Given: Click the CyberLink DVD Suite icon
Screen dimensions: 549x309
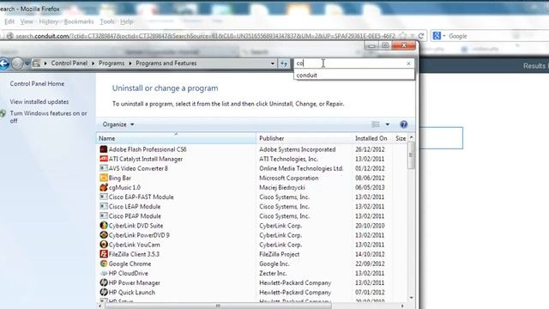Looking at the screenshot, I should click(x=103, y=226).
